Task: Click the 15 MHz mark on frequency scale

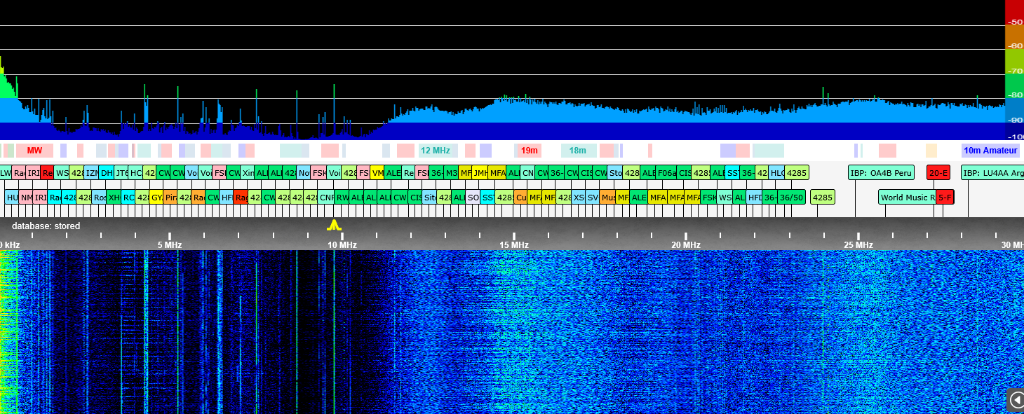Action: [x=514, y=244]
